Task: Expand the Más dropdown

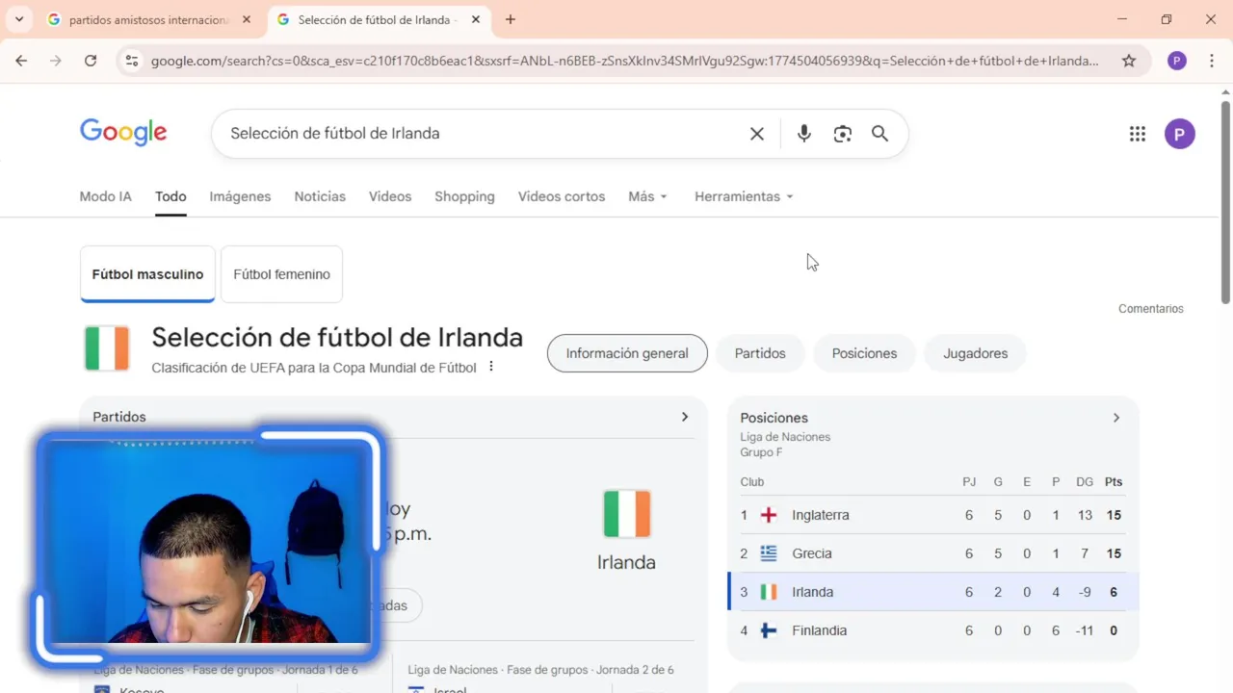Action: pyautogui.click(x=647, y=196)
